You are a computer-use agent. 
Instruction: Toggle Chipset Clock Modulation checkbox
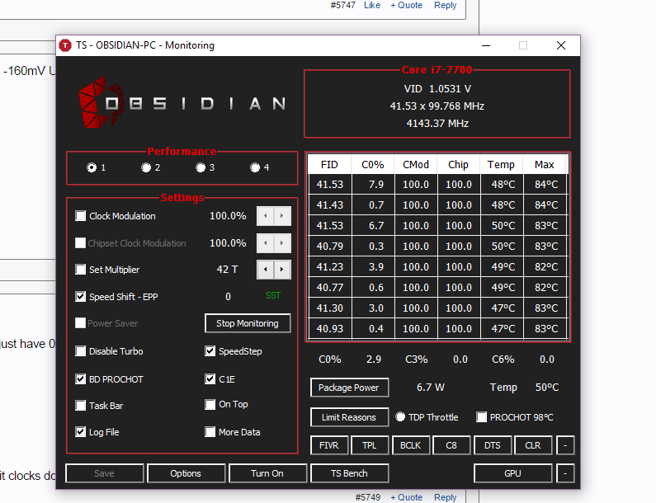(x=80, y=243)
